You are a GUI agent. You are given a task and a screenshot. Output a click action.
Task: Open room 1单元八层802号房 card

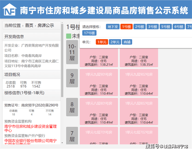139,111
